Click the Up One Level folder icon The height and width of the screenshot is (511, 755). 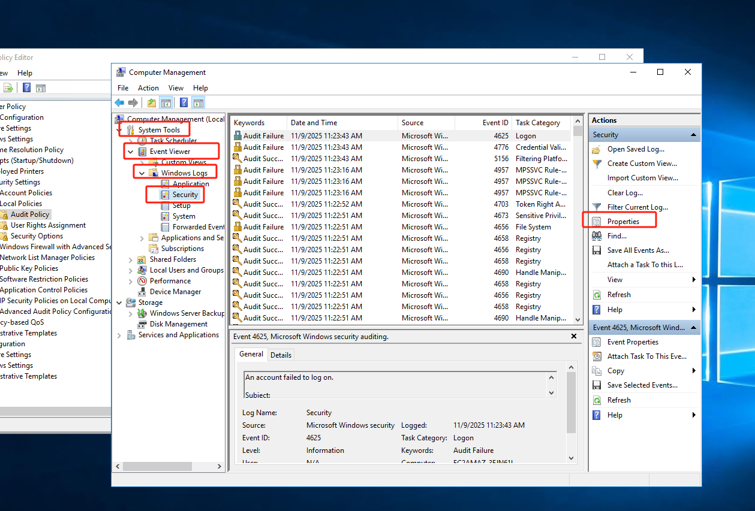coord(152,103)
